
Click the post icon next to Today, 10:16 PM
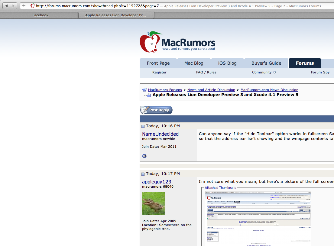tap(143, 126)
